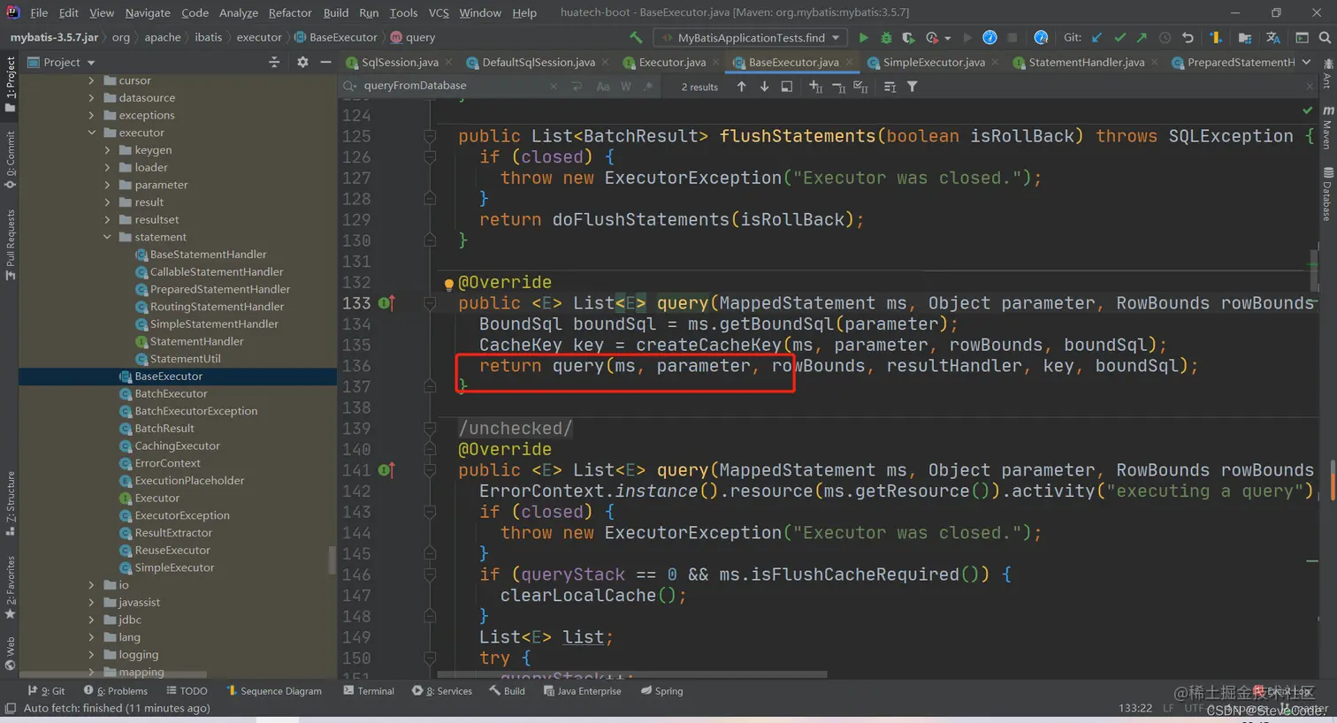Click the Git rollback undo icon
This screenshot has width=1337, height=723.
[x=1188, y=37]
